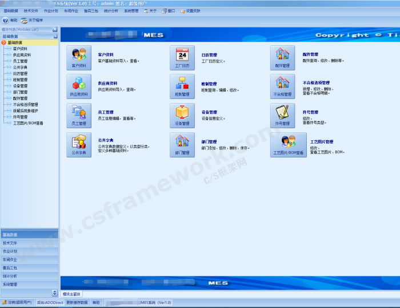Launch the 供应商资料 supplier data module
This screenshot has height=308, width=400.
tap(78, 86)
